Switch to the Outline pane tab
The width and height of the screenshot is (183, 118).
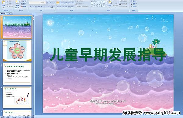tap(9, 13)
